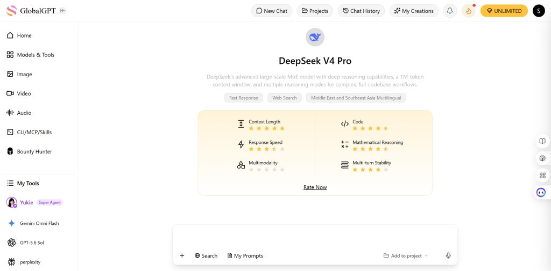551x271 pixels.
Task: Expand the Add to project dropdown
Action: click(x=406, y=255)
